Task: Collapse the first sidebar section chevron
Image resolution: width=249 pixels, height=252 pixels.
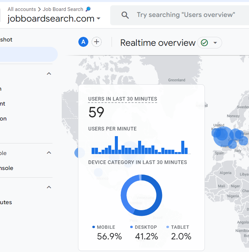Action: [49, 74]
